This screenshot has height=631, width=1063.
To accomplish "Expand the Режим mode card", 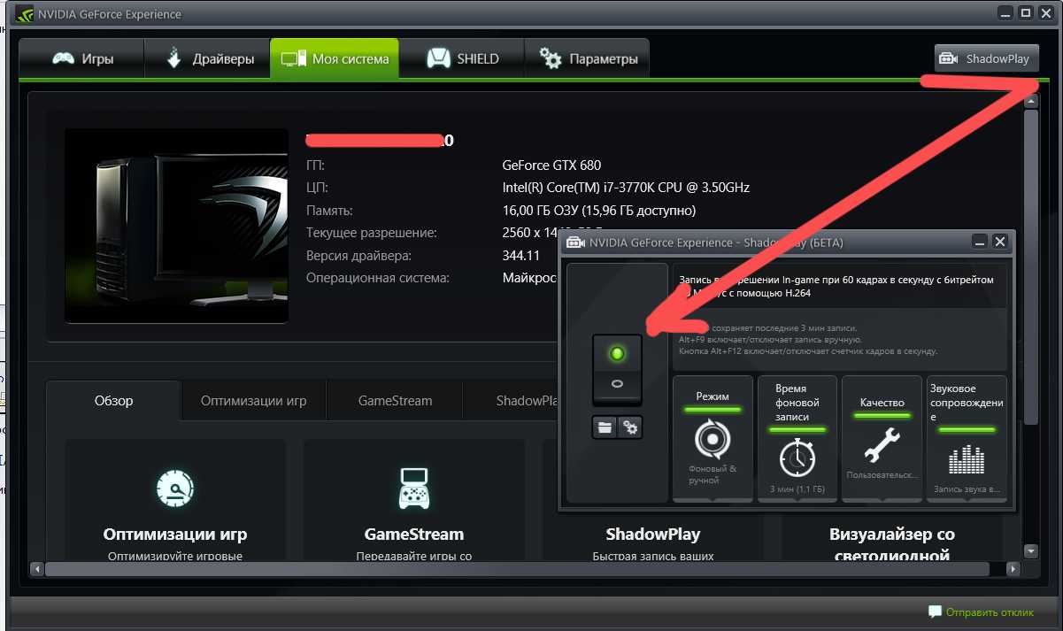I will 713,438.
